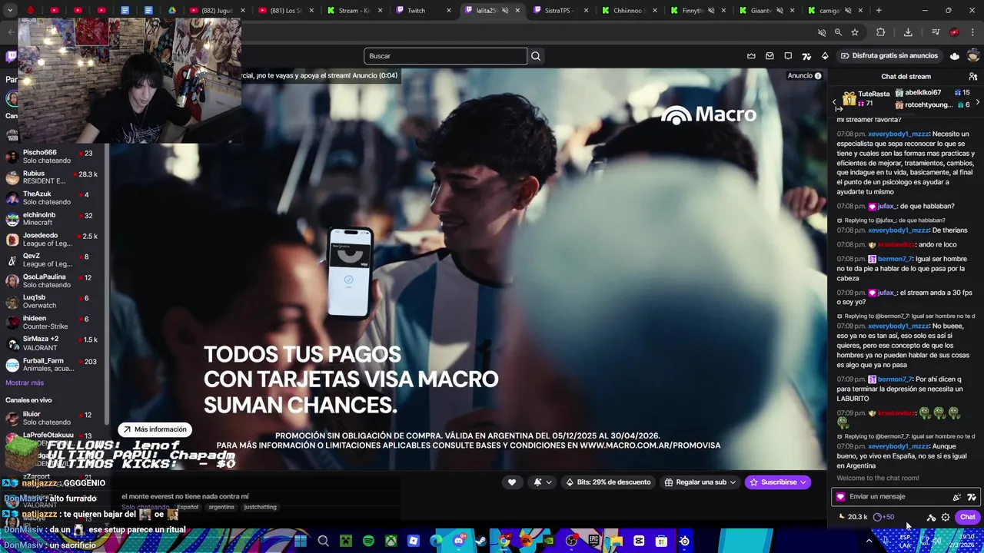Image resolution: width=984 pixels, height=553 pixels.
Task: Click the heart follow button
Action: click(x=512, y=482)
